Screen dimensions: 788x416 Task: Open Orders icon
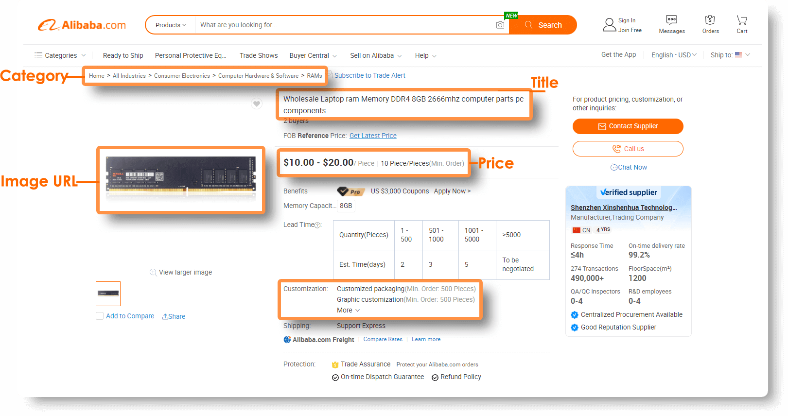pyautogui.click(x=710, y=20)
